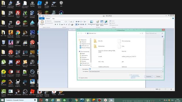The width and height of the screenshot is (182, 102).
Task: Click the Refresh icon in save dialog address bar
Action: 142,33
